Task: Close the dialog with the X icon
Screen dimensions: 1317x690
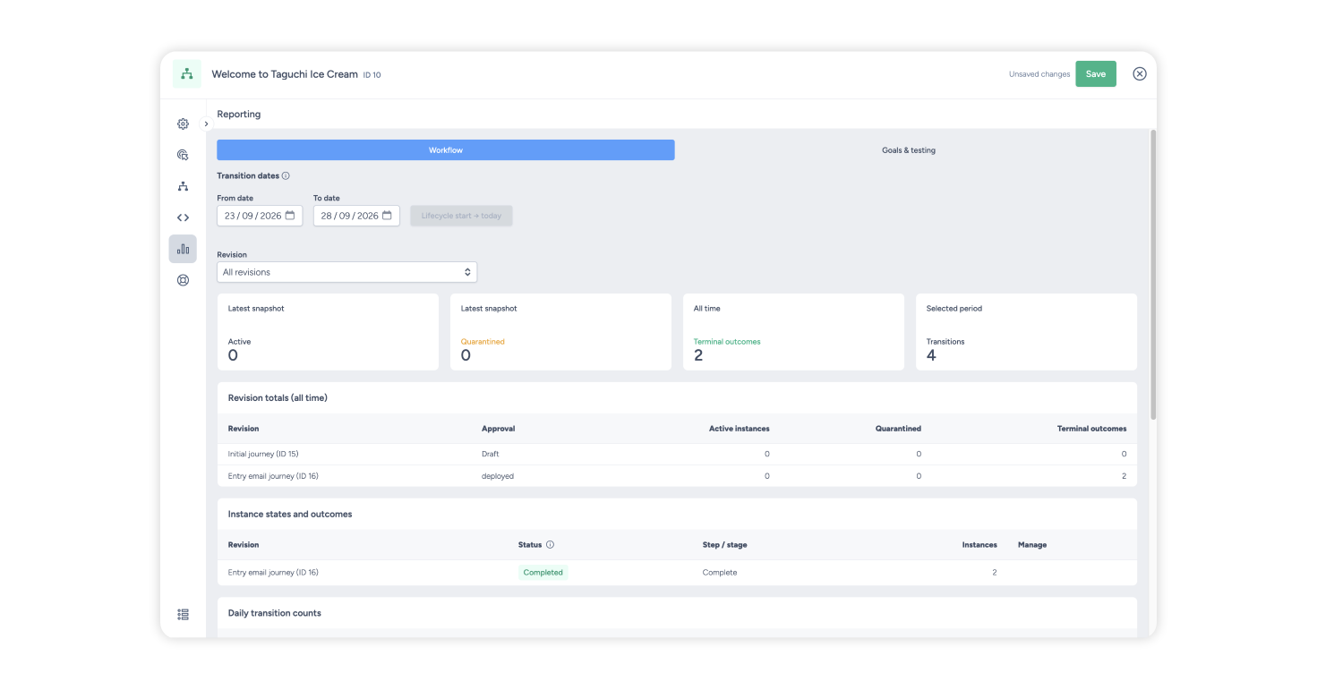Action: pyautogui.click(x=1140, y=74)
